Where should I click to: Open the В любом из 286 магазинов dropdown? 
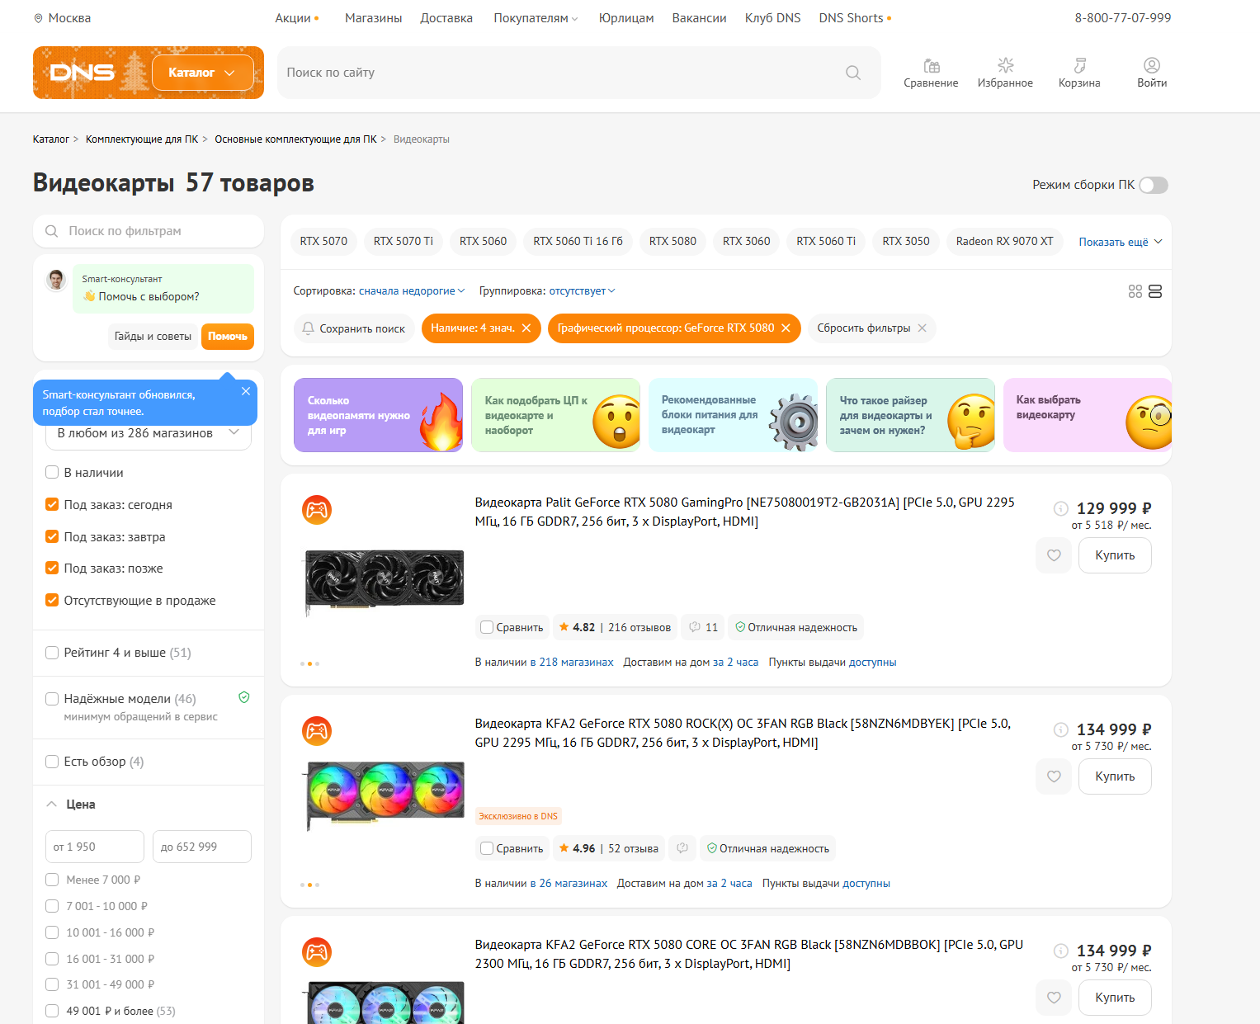pyautogui.click(x=149, y=433)
